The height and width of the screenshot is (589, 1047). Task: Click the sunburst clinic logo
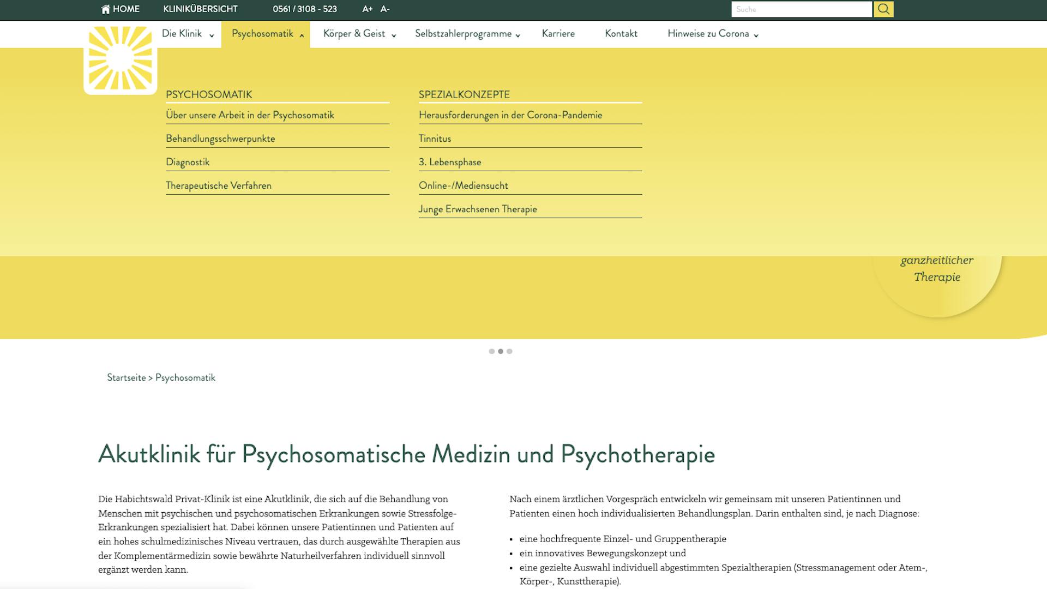pyautogui.click(x=121, y=58)
